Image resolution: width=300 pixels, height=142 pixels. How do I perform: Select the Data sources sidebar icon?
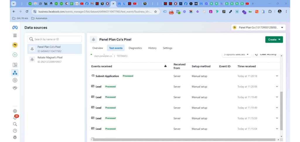(x=15, y=73)
